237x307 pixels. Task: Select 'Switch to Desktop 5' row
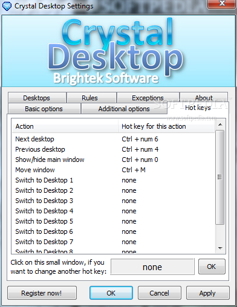(114, 221)
